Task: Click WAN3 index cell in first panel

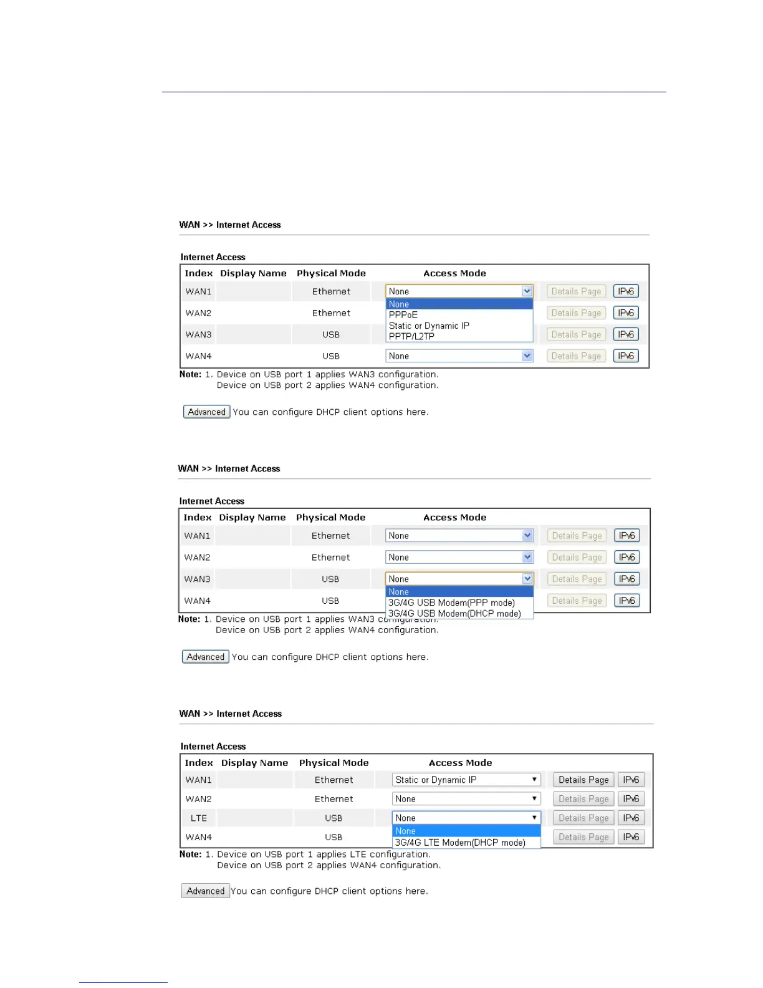Action: [x=198, y=334]
